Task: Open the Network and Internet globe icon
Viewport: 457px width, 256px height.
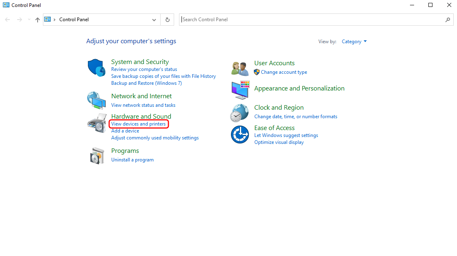Action: tap(96, 101)
